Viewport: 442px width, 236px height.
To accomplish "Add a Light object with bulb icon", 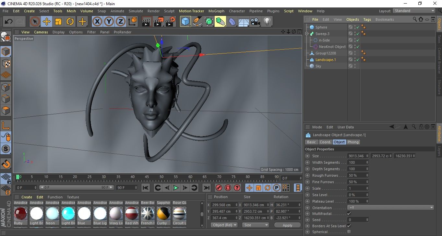I will point(267,22).
